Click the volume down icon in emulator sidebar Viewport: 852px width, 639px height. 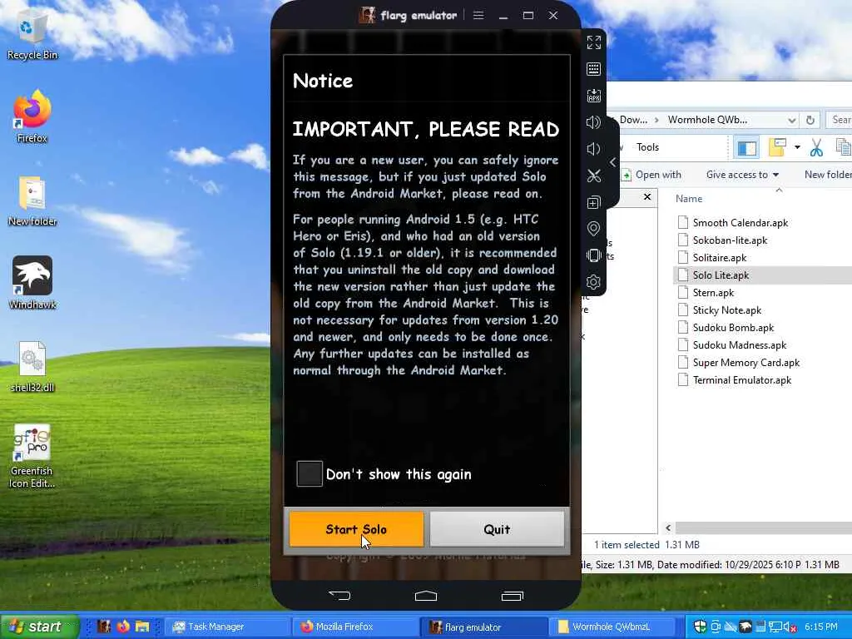click(593, 149)
